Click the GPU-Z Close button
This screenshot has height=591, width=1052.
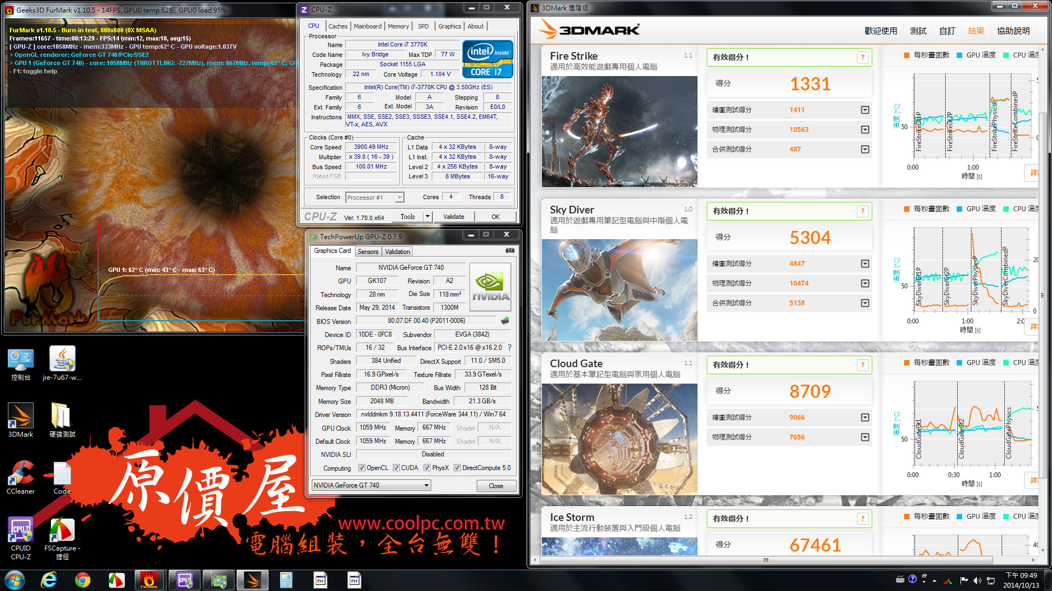click(496, 486)
